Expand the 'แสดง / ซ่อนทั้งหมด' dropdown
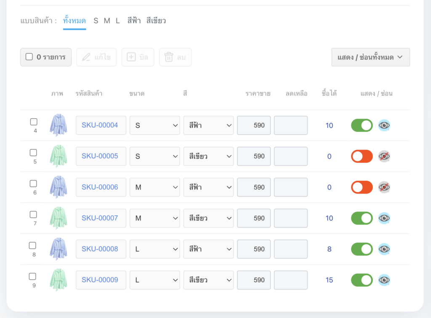431x318 pixels. [370, 57]
